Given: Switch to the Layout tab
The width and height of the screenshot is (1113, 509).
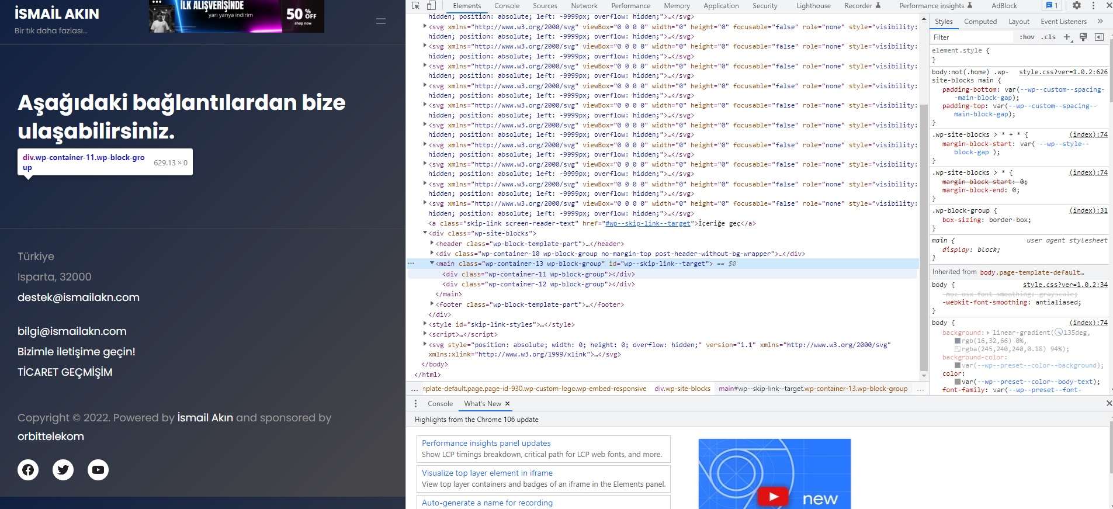Looking at the screenshot, I should point(1019,22).
